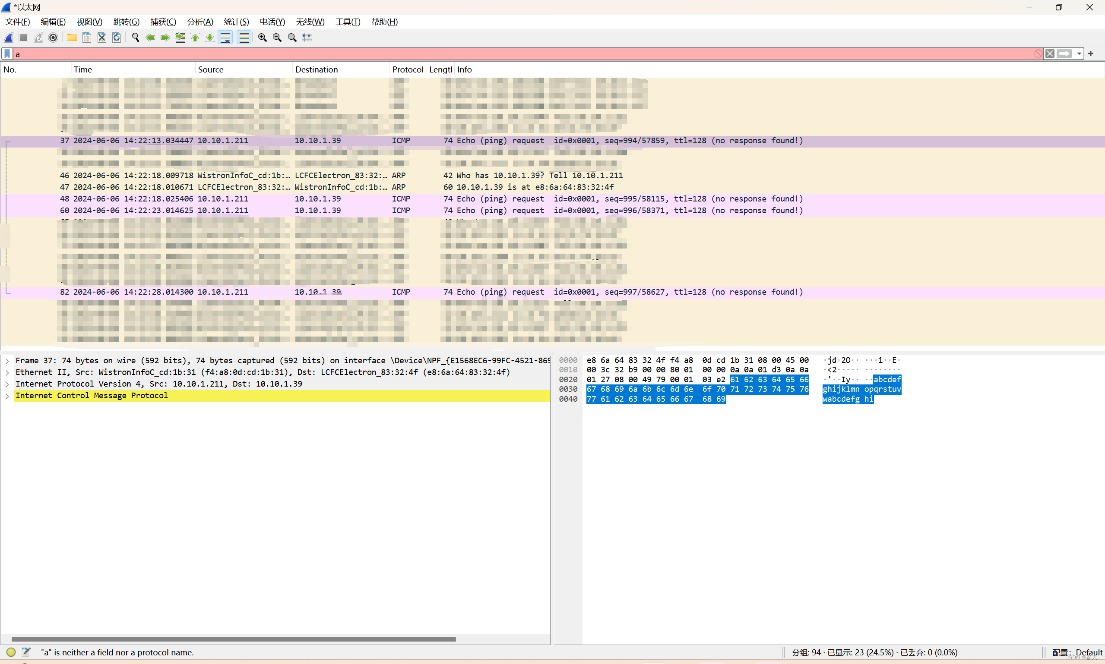Click resize columns toolbar icon
Screen dimensions: 1105x664
pyautogui.click(x=307, y=38)
